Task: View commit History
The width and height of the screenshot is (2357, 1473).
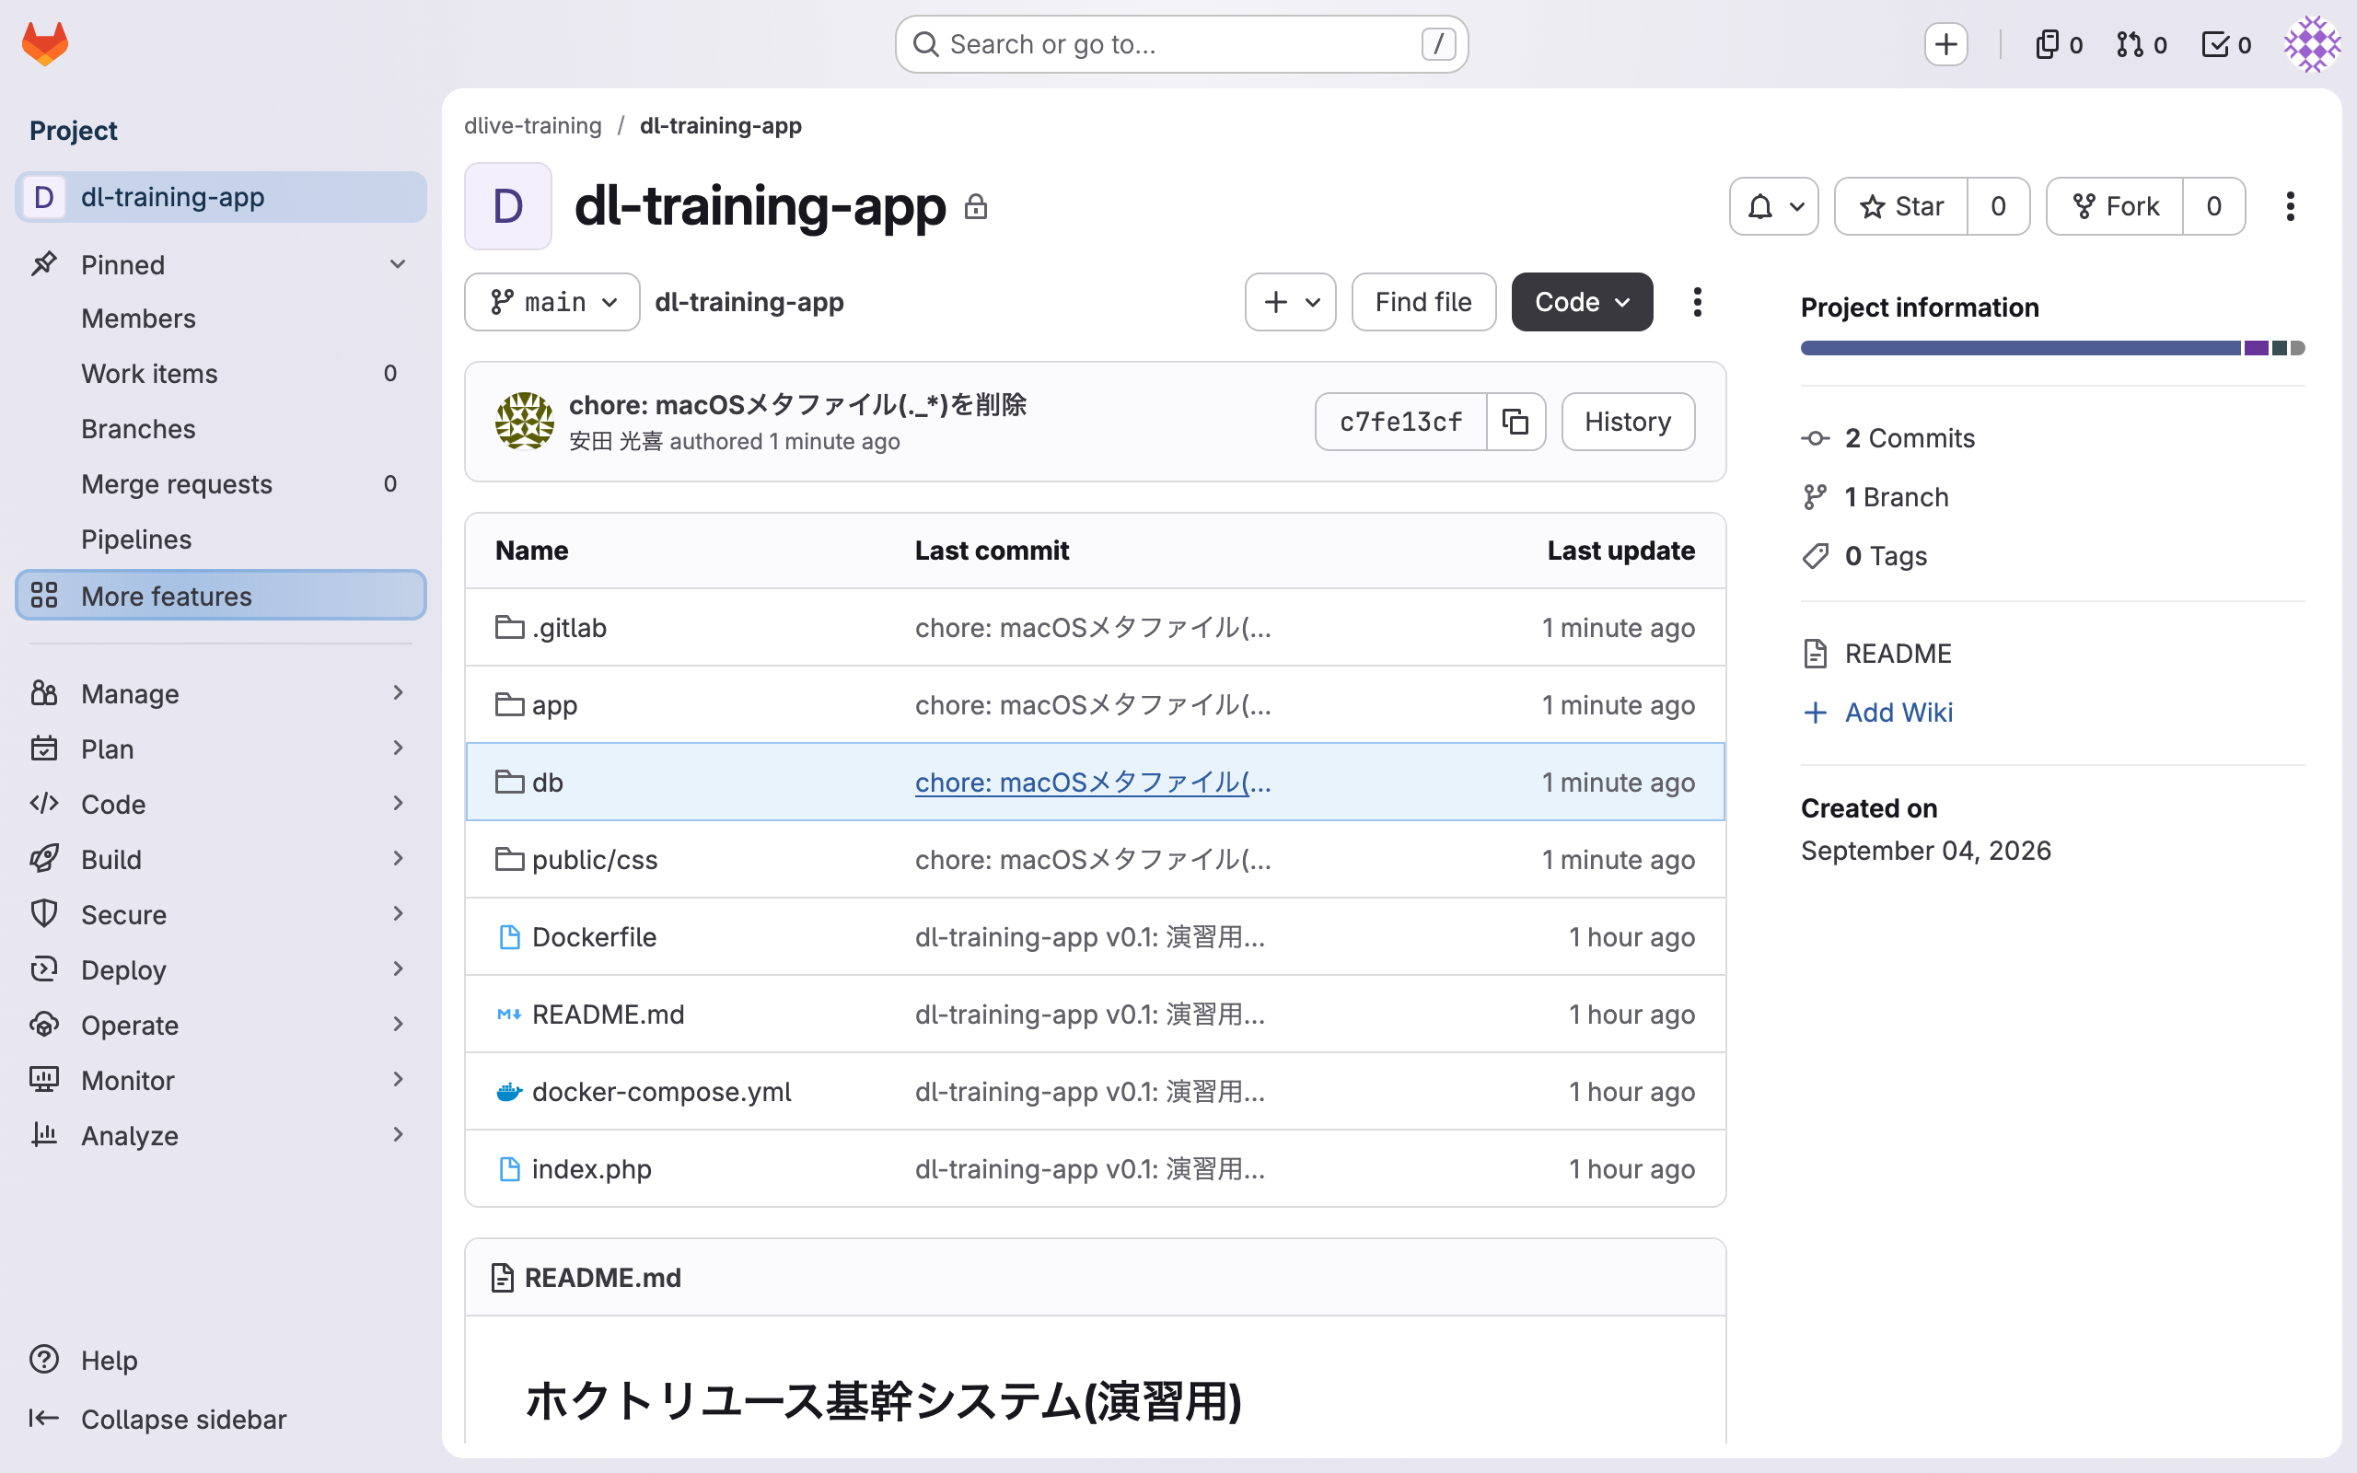Action: (1628, 422)
